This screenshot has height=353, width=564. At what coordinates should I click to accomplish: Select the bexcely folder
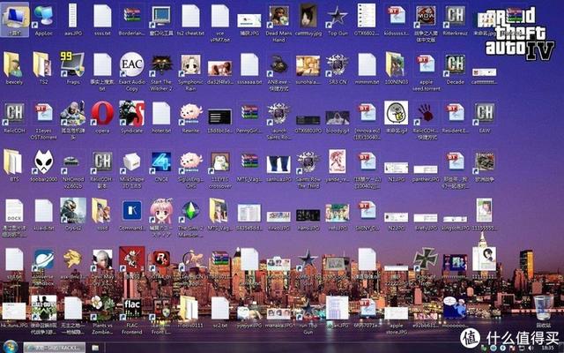coord(14,64)
